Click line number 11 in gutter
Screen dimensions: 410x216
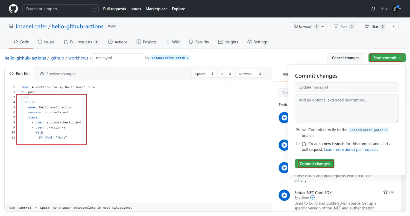tap(13, 137)
